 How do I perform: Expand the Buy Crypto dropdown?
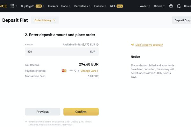[32, 6]
